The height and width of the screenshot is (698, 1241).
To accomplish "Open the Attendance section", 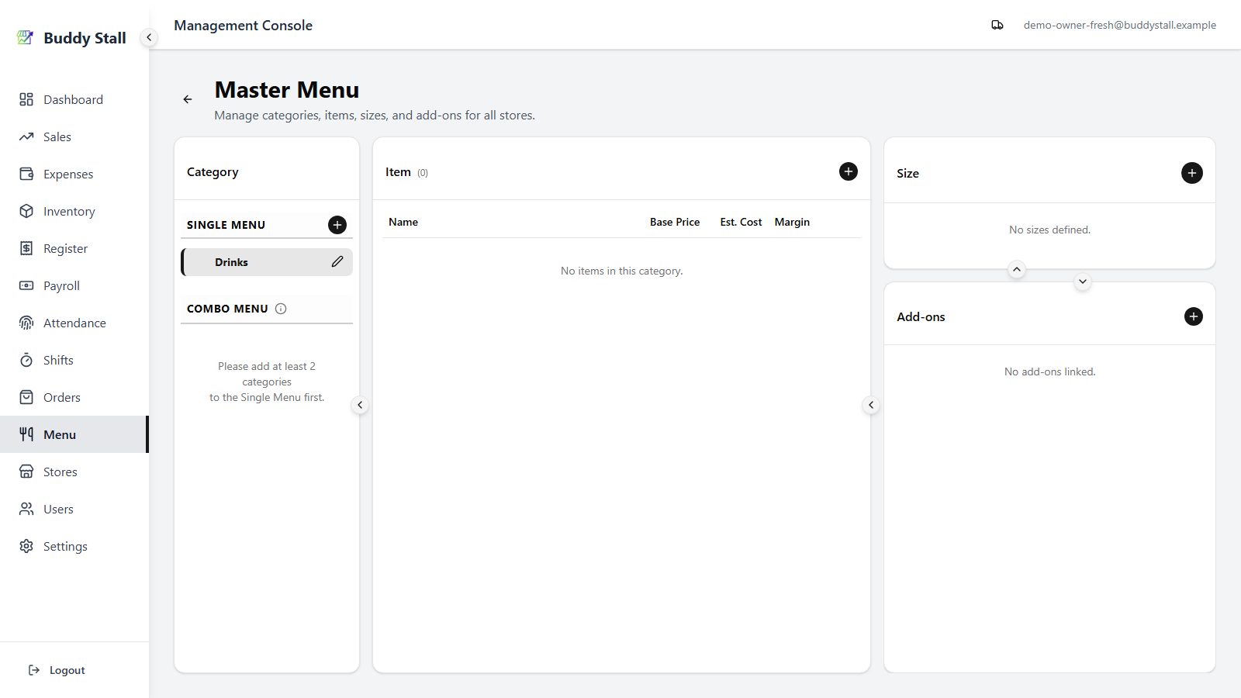I will pyautogui.click(x=74, y=323).
